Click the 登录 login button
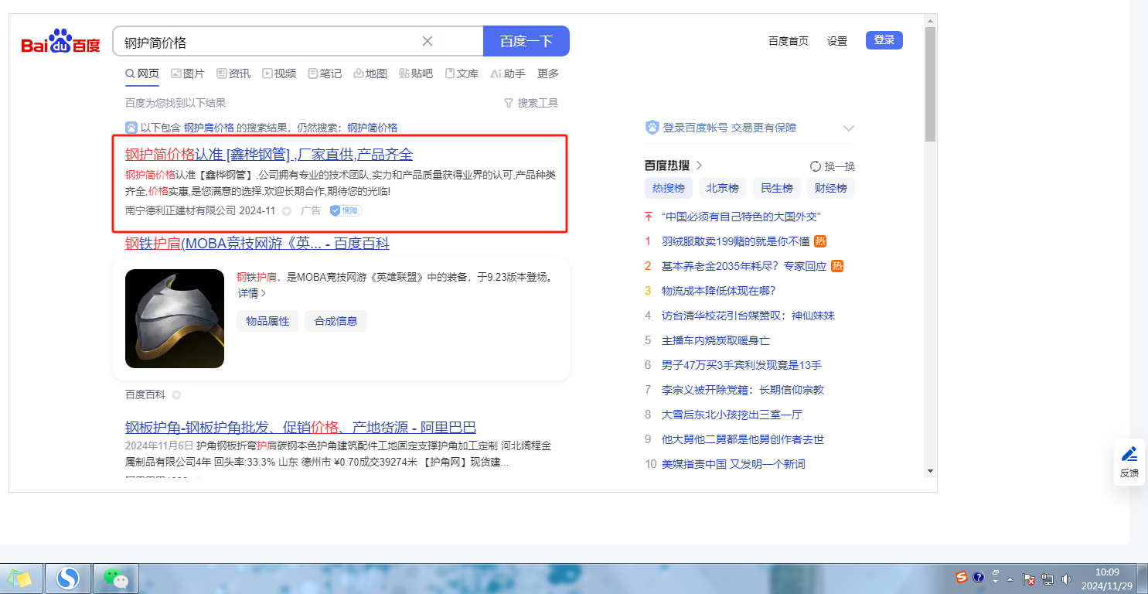 click(x=884, y=40)
